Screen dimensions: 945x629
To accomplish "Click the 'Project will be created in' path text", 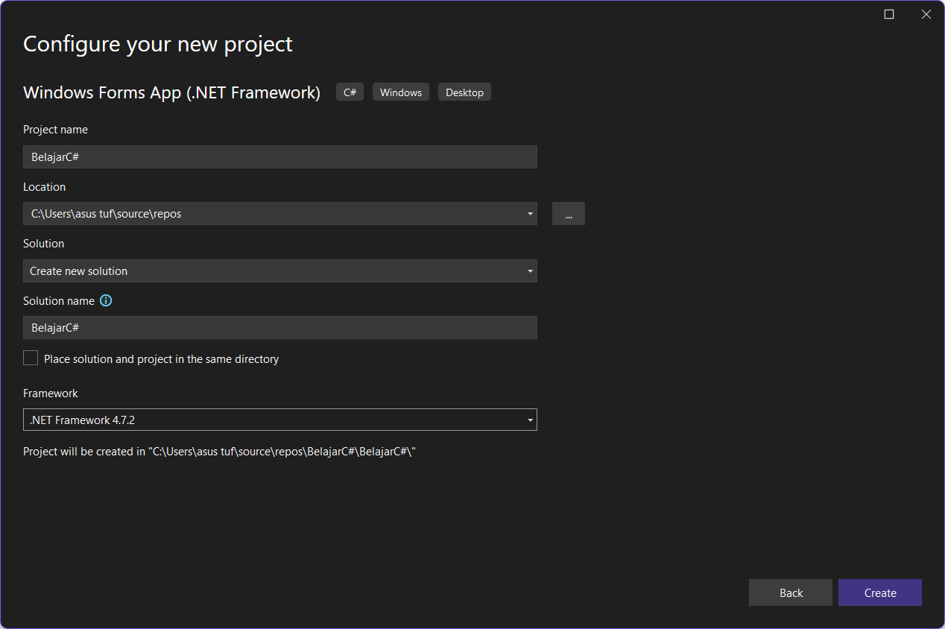I will click(219, 452).
